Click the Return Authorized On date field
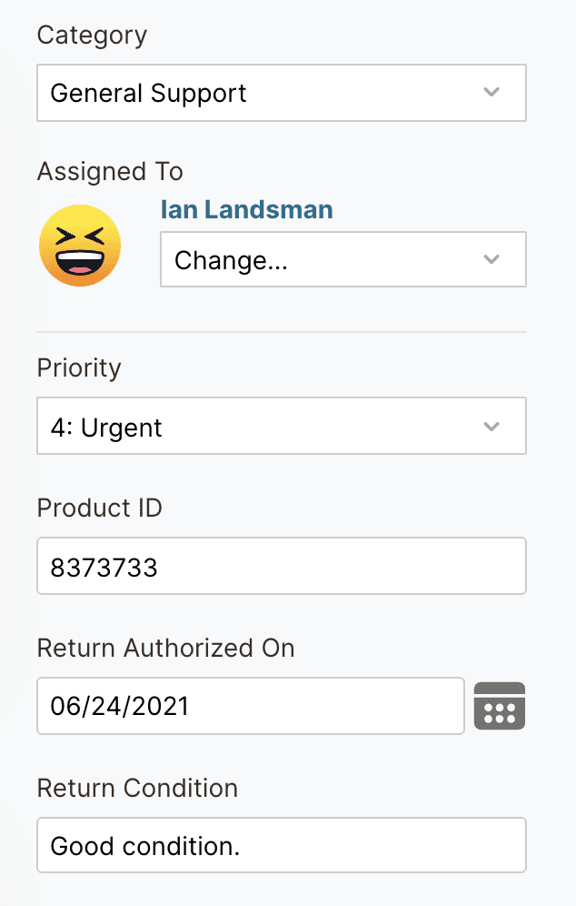Screen dimensions: 576x906 [x=250, y=706]
